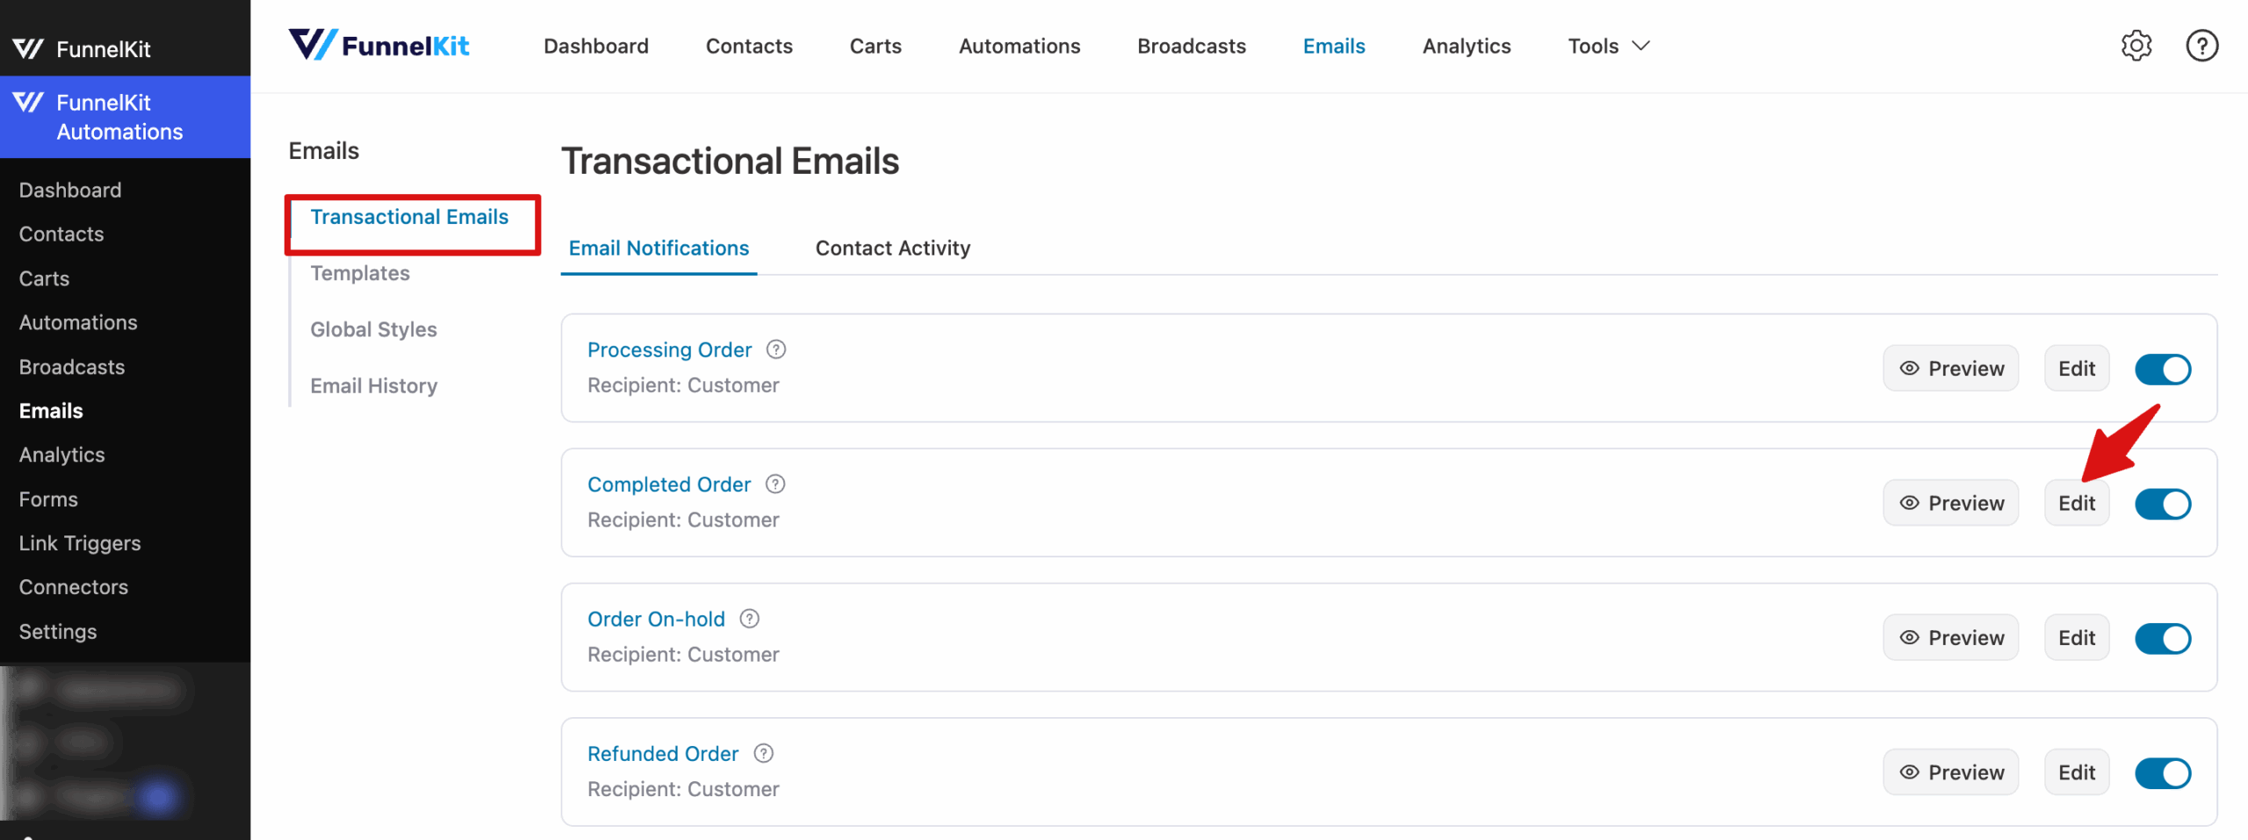Screen dimensions: 2248x840
Task: Open Carts in top navigation
Action: pos(875,46)
